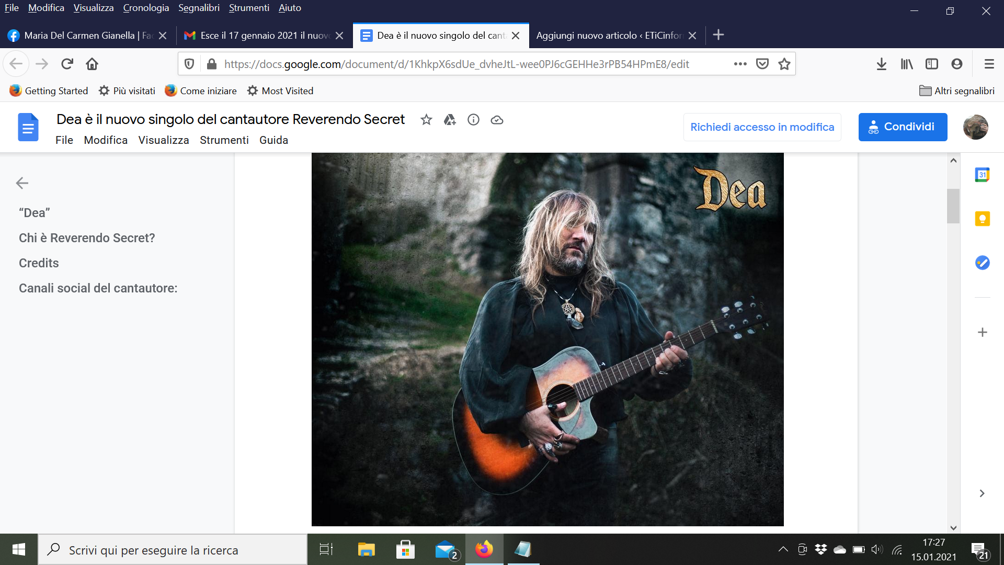The image size is (1004, 565).
Task: Bookmark this page star icon
Action: tap(784, 64)
